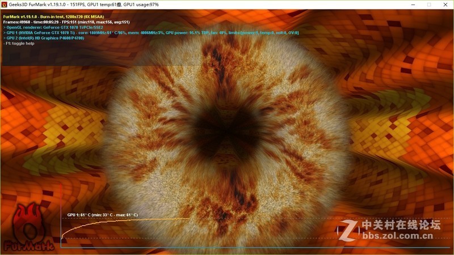This screenshot has height=255, width=454.
Task: Click the 'GPU 1: 61° C' temperature label
Action: click(x=103, y=215)
